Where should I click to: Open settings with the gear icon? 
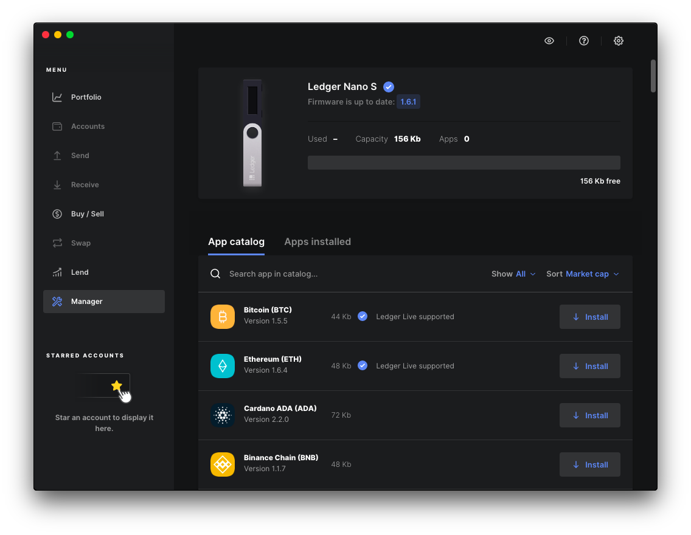tap(619, 41)
